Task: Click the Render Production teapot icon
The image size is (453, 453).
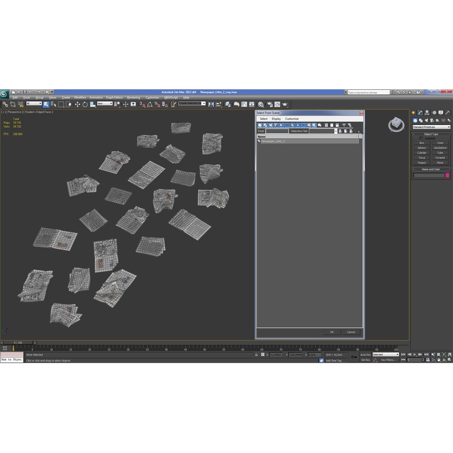Action: pos(285,104)
